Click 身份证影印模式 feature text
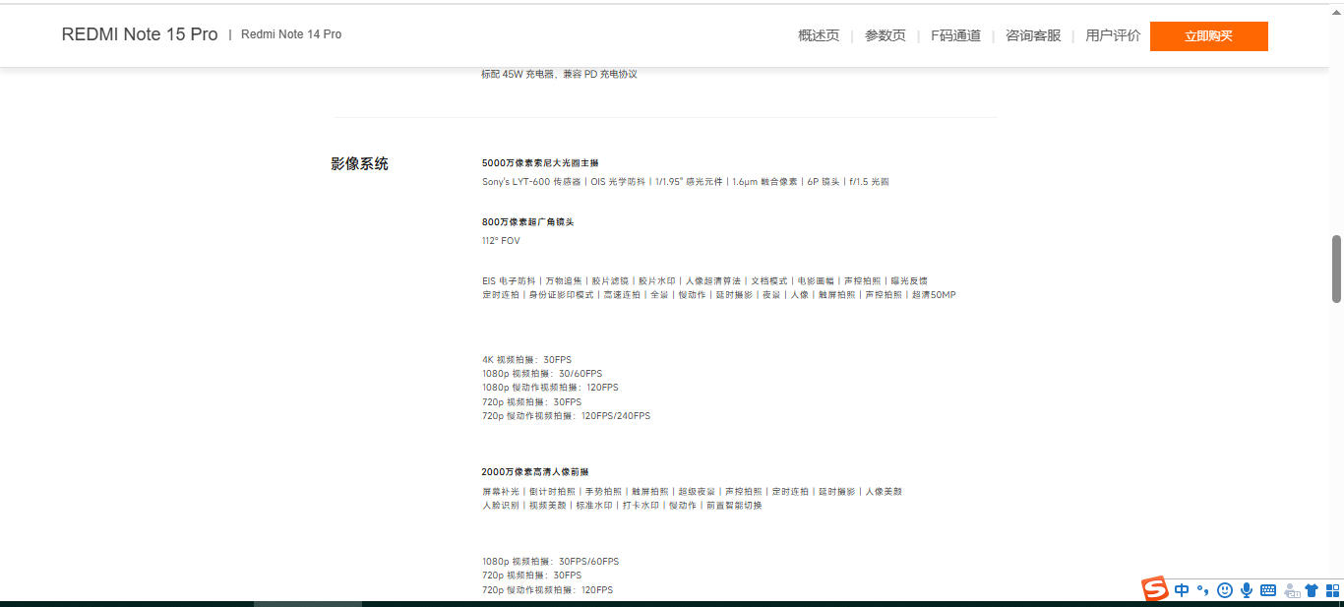Screen dimensions: 1344x607 [561, 295]
